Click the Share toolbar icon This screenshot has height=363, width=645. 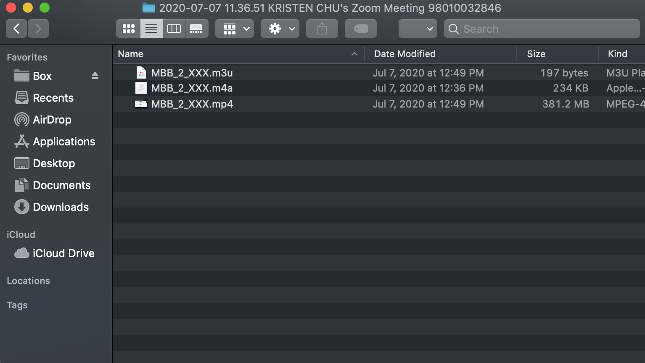[322, 29]
